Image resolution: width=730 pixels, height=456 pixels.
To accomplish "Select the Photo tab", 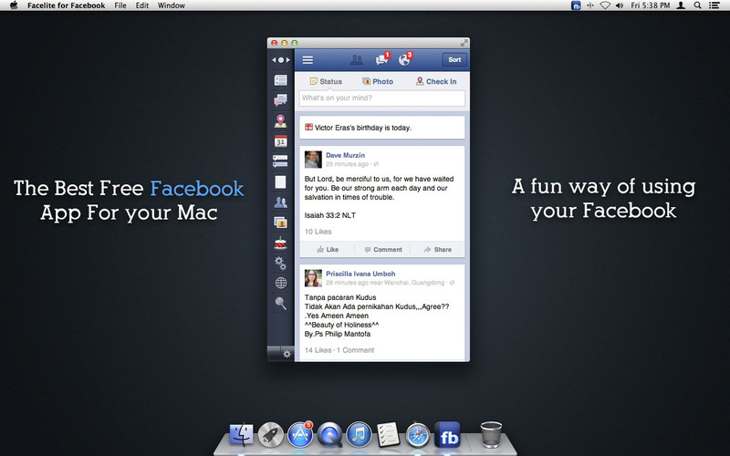I will coord(378,81).
